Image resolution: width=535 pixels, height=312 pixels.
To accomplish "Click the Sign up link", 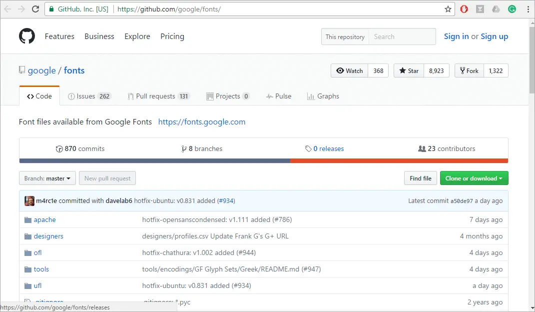I will coord(495,36).
